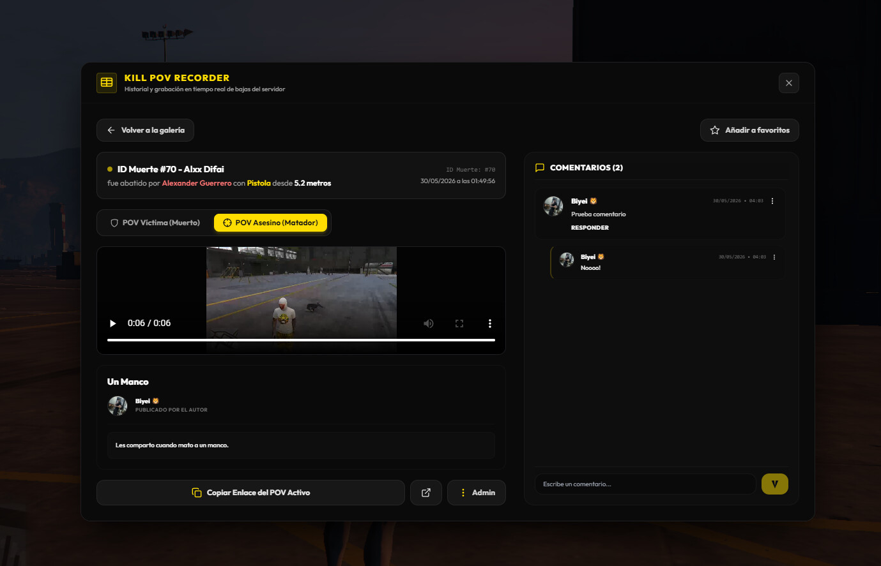The height and width of the screenshot is (566, 881).
Task: Click the Kill POV Recorder logo icon
Action: (107, 83)
